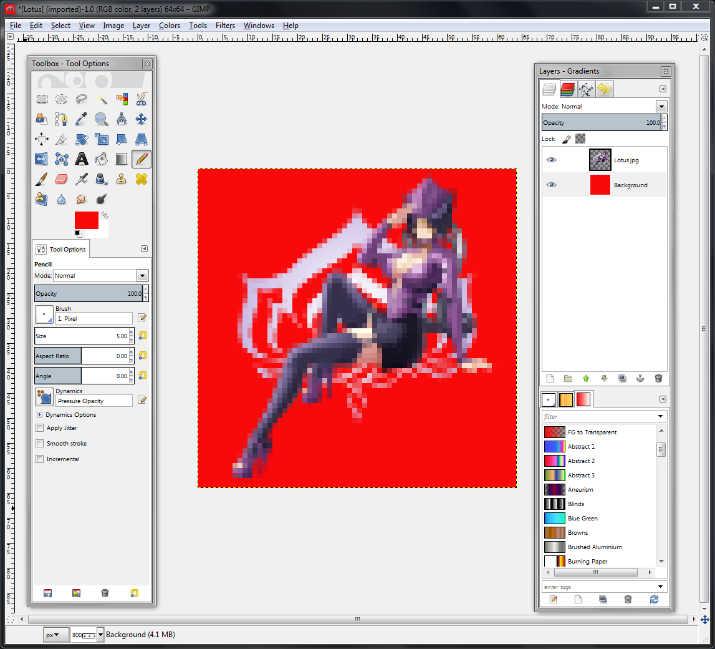The image size is (715, 649).
Task: Enable the Apply Jitter checkbox
Action: [x=40, y=428]
